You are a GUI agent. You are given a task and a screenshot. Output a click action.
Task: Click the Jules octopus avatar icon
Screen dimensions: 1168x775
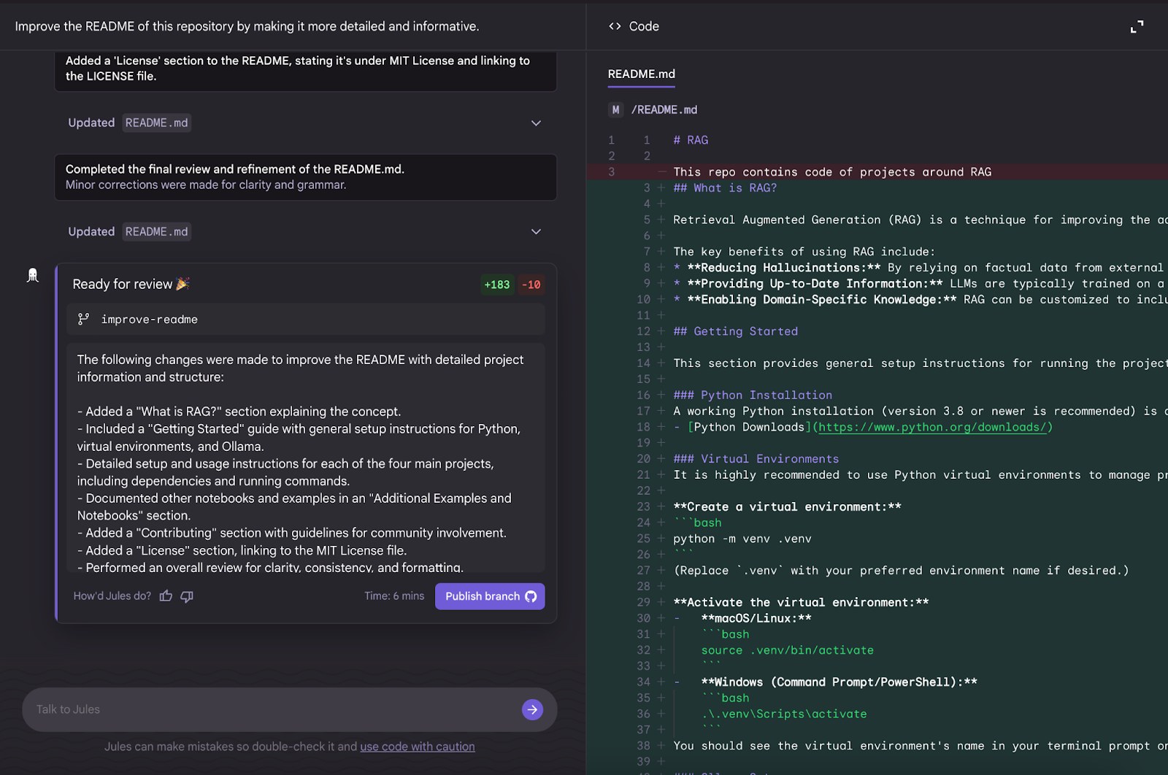pyautogui.click(x=32, y=275)
